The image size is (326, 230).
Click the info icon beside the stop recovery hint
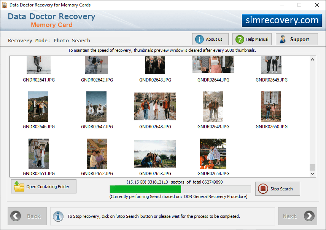tap(58, 216)
